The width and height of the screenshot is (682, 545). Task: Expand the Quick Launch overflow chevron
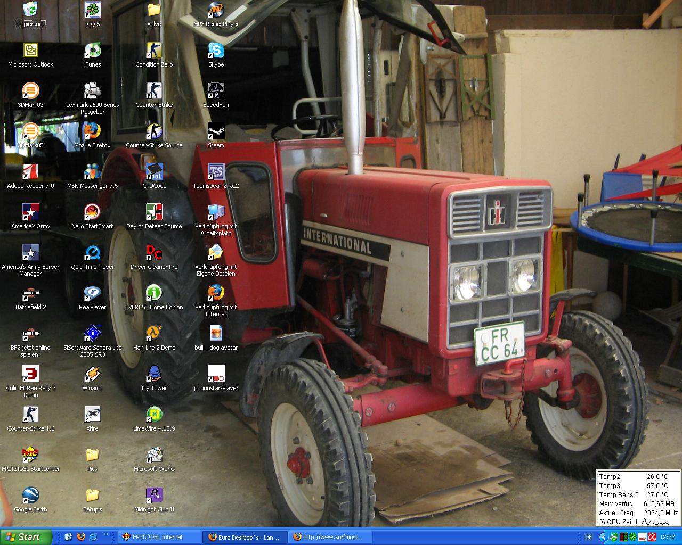[x=106, y=535]
